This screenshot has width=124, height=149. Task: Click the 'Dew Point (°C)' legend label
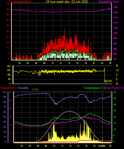[114, 88]
